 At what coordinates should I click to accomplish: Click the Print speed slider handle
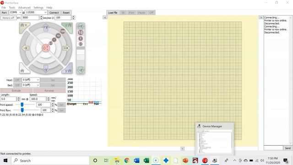tap(22, 104)
